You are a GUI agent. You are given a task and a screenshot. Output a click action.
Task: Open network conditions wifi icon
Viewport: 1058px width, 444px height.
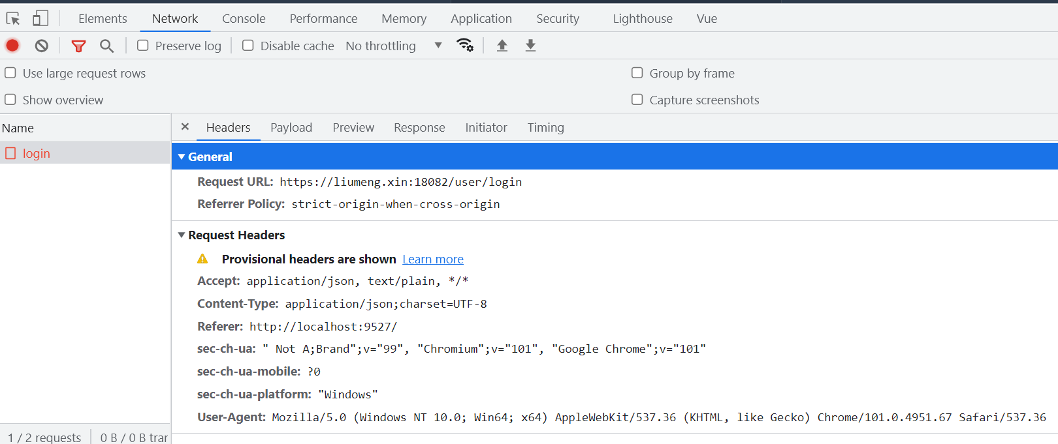(465, 45)
